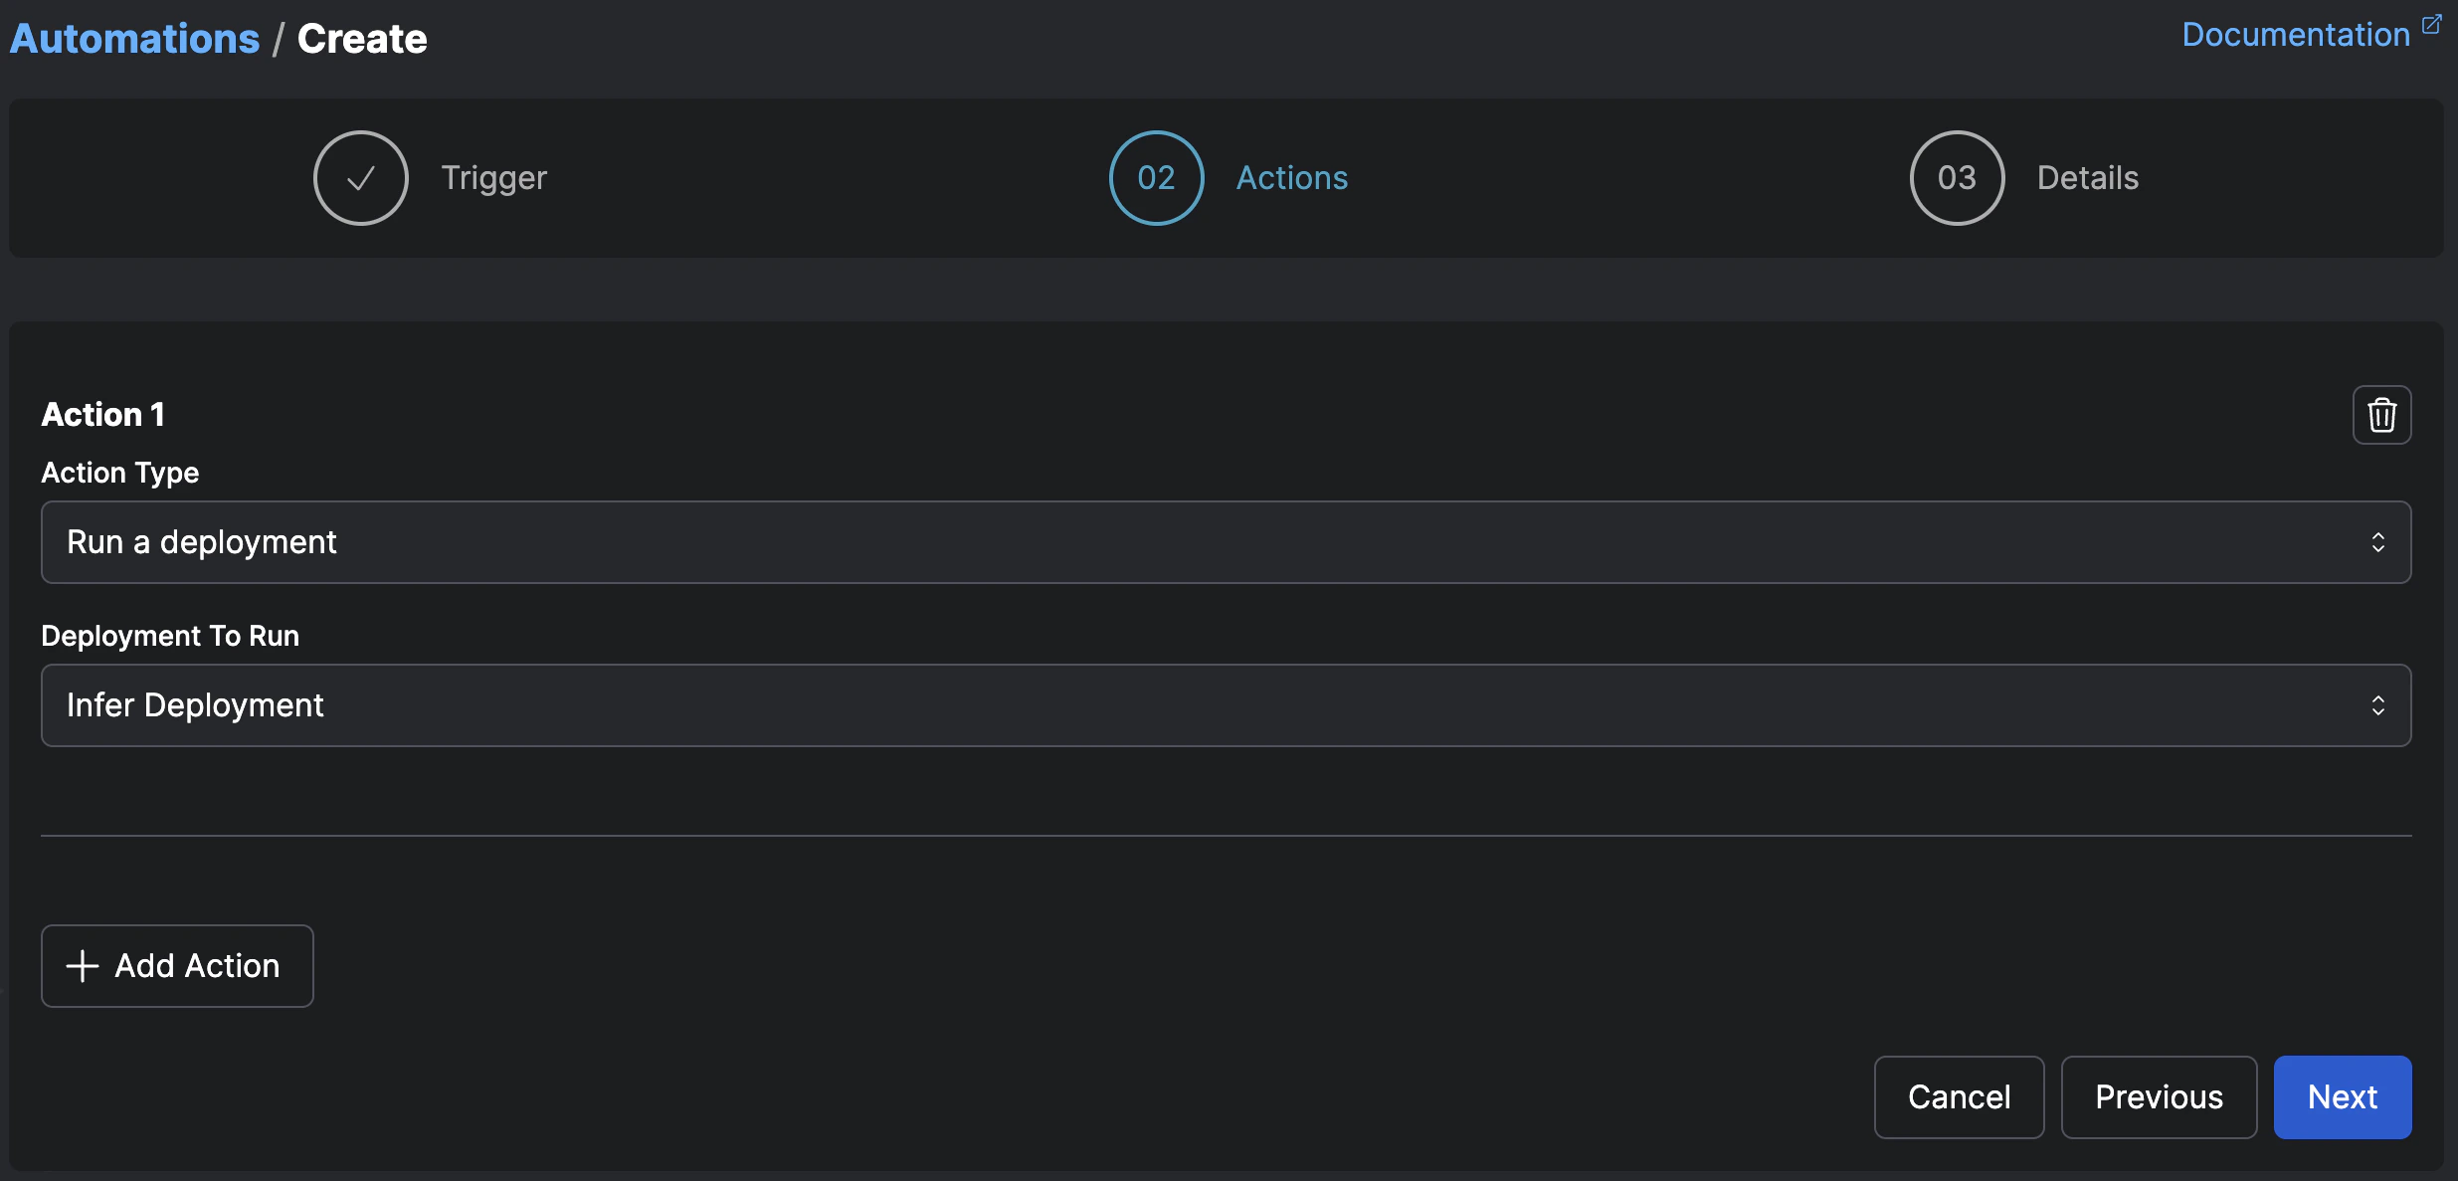Delete Action 1 with the trash icon
This screenshot has height=1181, width=2458.
click(2381, 414)
